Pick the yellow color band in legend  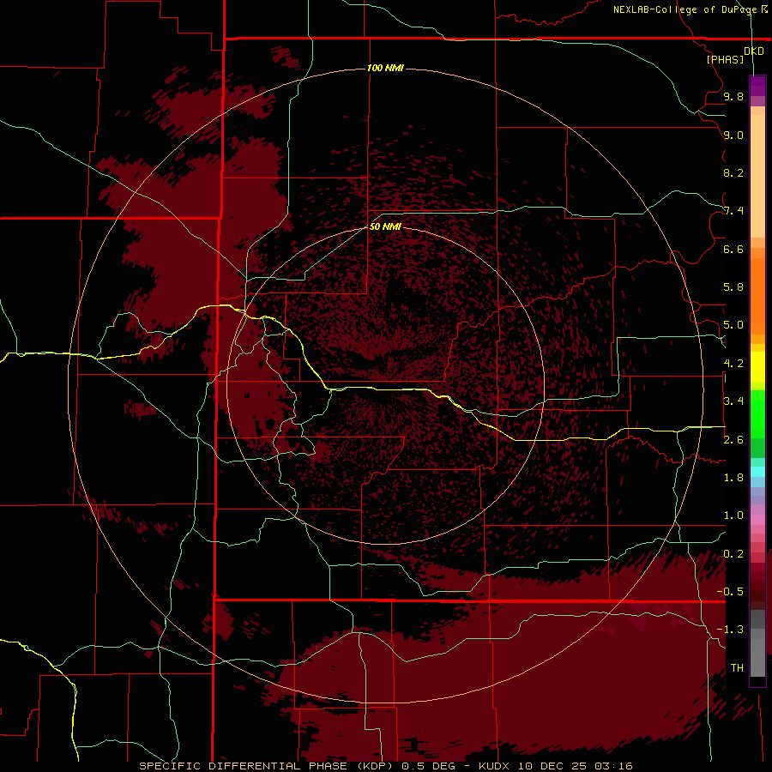pyautogui.click(x=757, y=367)
